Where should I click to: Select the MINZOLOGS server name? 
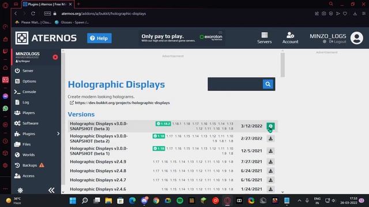coord(28,53)
